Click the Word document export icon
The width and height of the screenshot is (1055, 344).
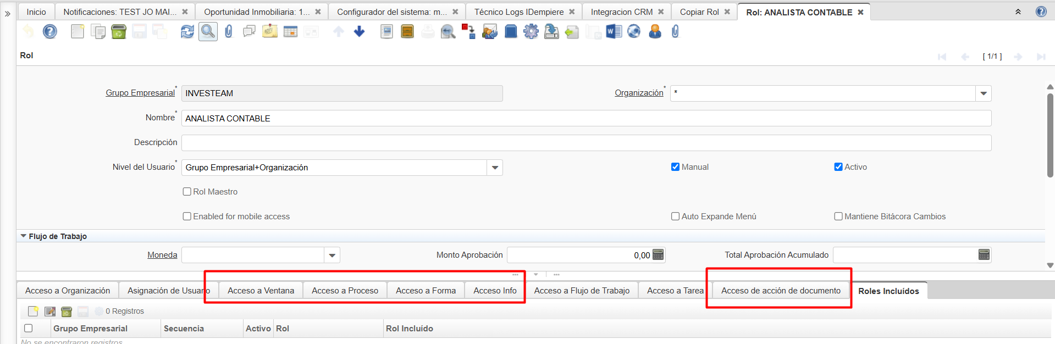(614, 32)
